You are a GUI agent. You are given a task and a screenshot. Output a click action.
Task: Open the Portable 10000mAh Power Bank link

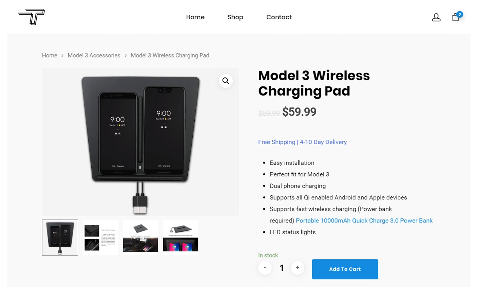pyautogui.click(x=364, y=221)
